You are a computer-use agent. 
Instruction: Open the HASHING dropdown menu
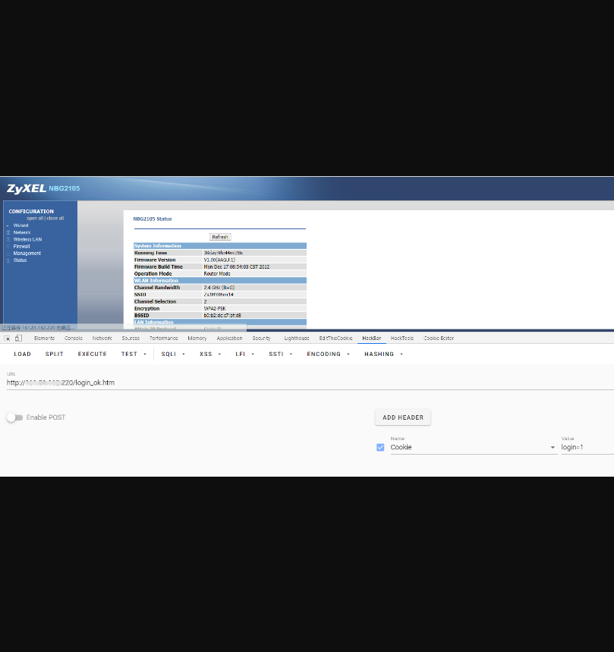(383, 354)
